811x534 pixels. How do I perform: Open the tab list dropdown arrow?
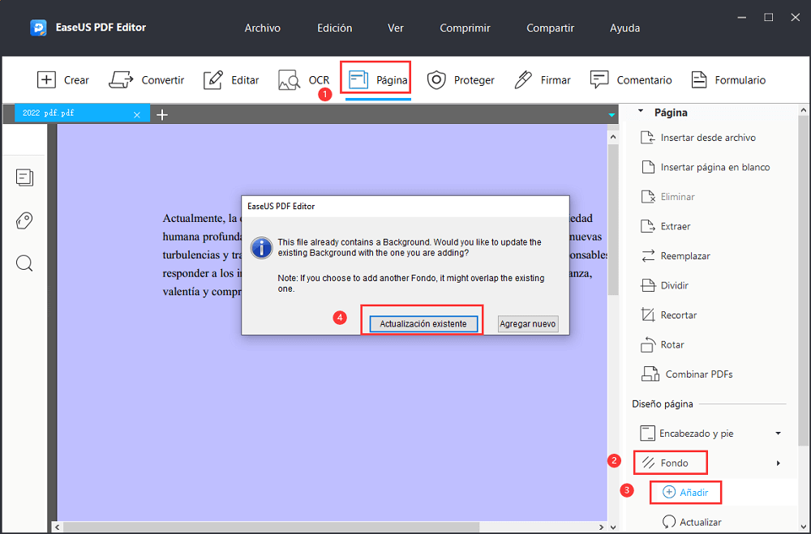tap(611, 115)
